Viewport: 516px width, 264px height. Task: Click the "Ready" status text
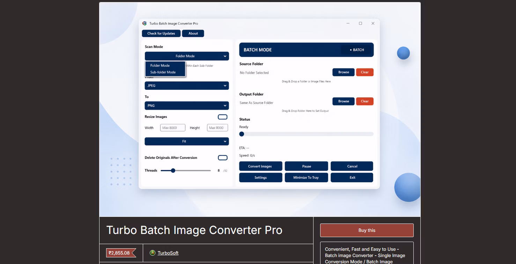tap(244, 127)
